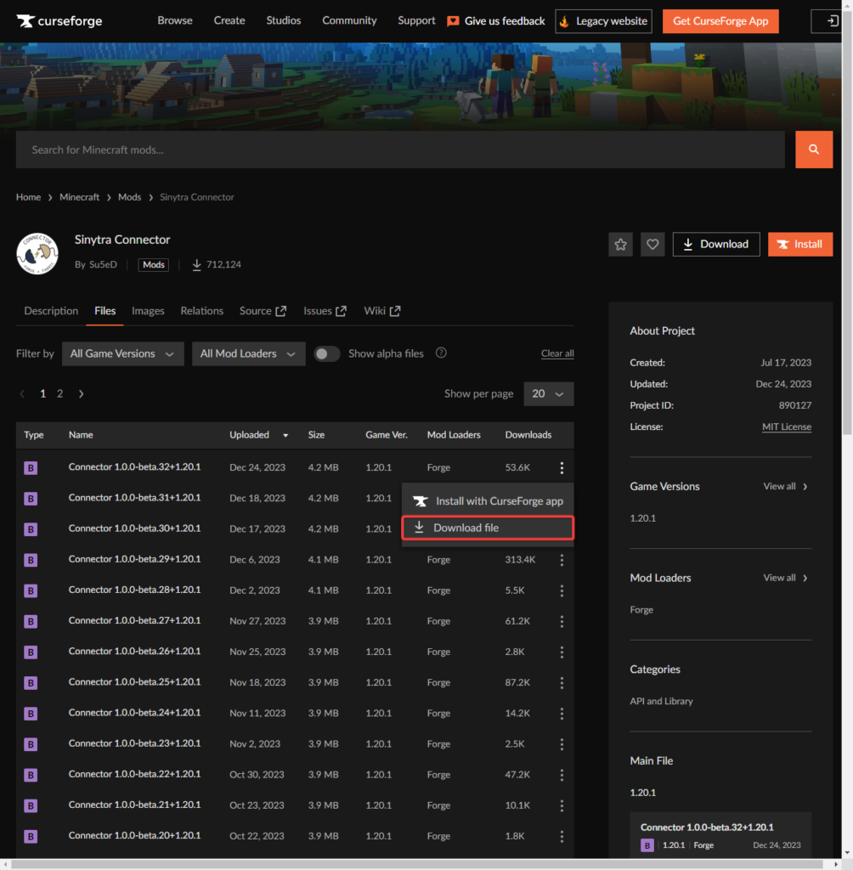Open three-dot menu for beta.29 file
This screenshot has width=853, height=870.
pos(562,560)
